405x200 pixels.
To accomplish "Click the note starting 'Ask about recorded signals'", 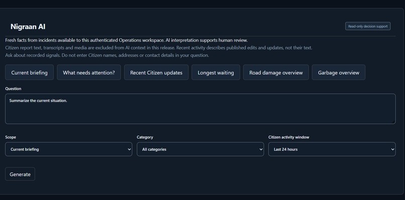I will [x=107, y=55].
